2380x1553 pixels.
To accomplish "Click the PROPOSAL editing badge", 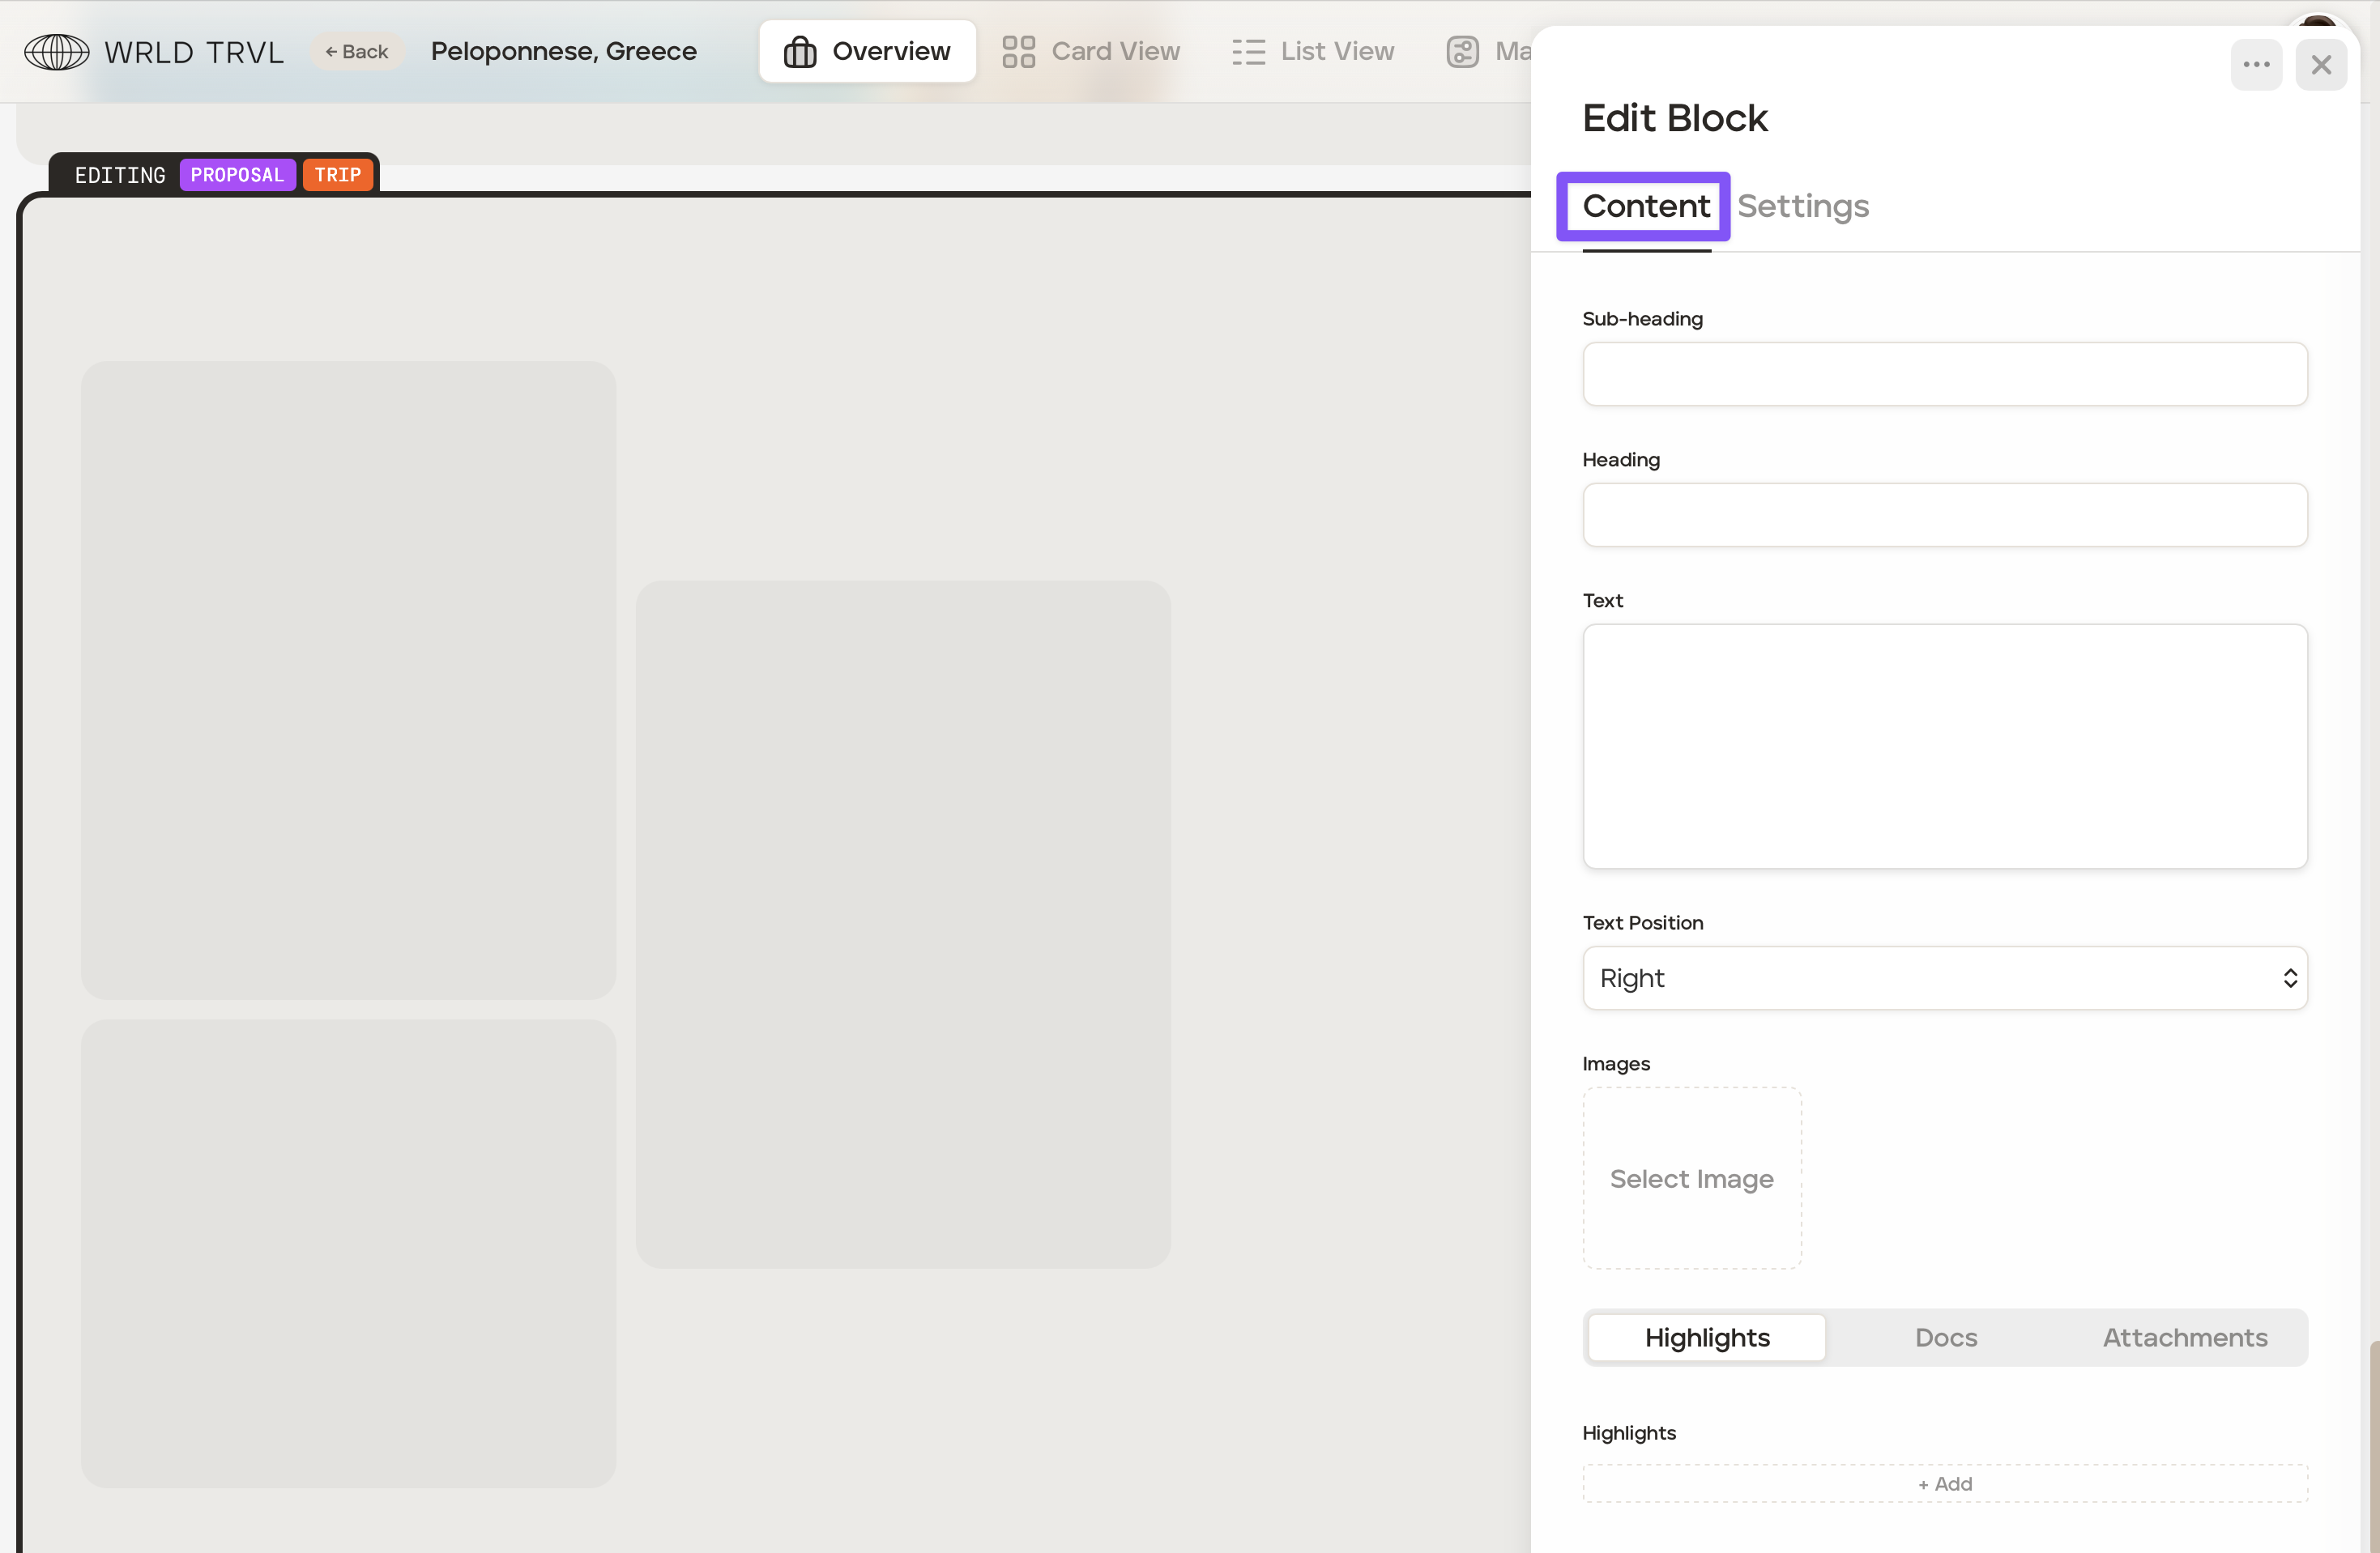I will [237, 175].
